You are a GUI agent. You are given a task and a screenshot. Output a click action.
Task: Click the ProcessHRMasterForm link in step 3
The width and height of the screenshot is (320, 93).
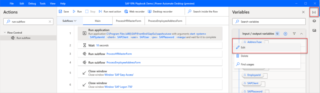coord(119,54)
